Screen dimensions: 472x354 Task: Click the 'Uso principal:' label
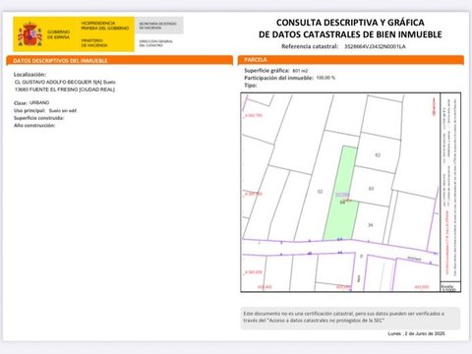tap(29, 110)
